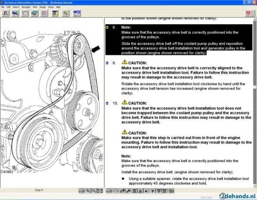The width and height of the screenshot is (257, 200).
Task: Decrease the text font size
Action: pyautogui.click(x=128, y=190)
